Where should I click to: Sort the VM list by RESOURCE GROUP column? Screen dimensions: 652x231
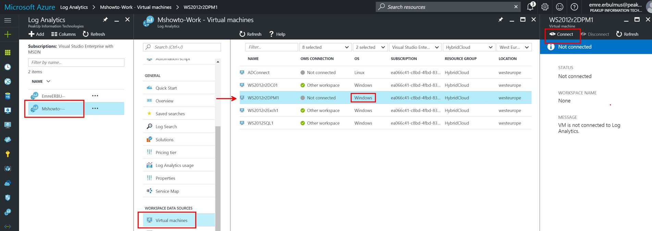tap(461, 59)
